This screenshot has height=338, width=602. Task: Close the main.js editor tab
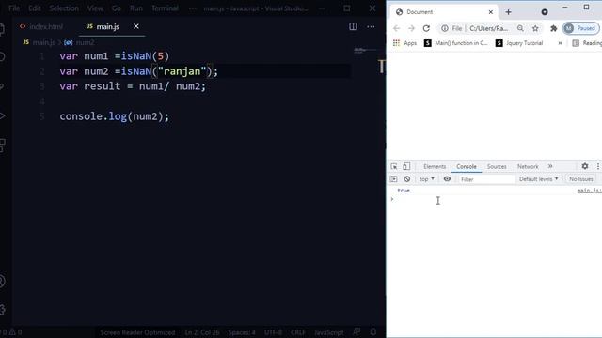pos(135,26)
